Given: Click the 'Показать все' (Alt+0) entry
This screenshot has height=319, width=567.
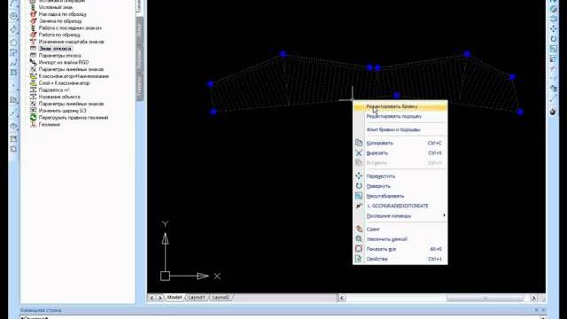Looking at the screenshot, I should pyautogui.click(x=400, y=249).
